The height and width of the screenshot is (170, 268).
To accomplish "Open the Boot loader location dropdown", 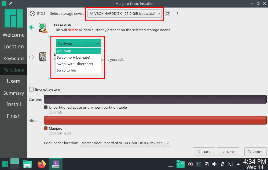I will (x=125, y=143).
